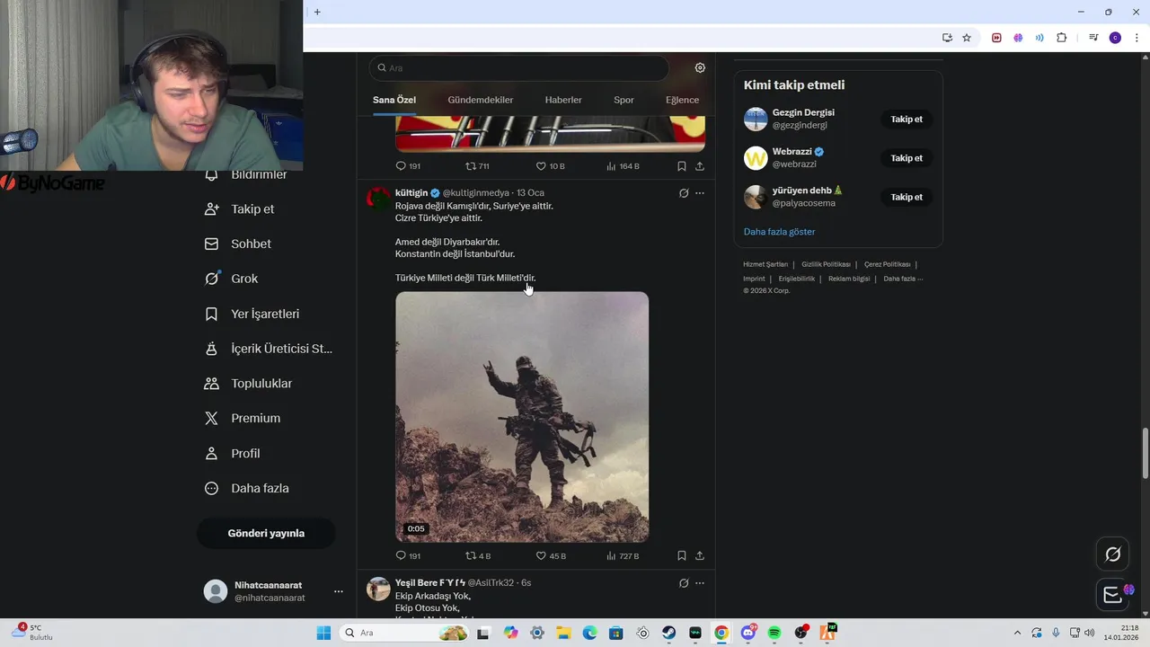
Task: Follow yürüyen dehb
Action: click(907, 197)
